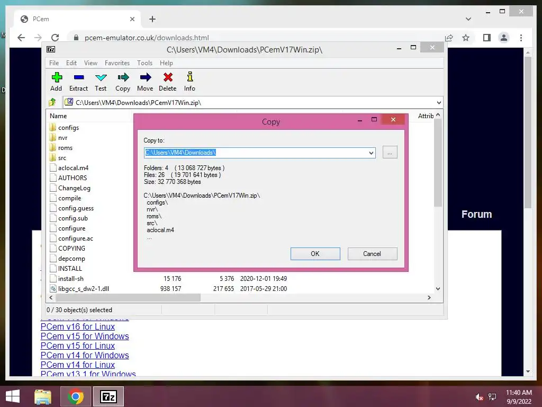The width and height of the screenshot is (542, 407).
Task: Open a new Chrome tab
Action: 152,19
